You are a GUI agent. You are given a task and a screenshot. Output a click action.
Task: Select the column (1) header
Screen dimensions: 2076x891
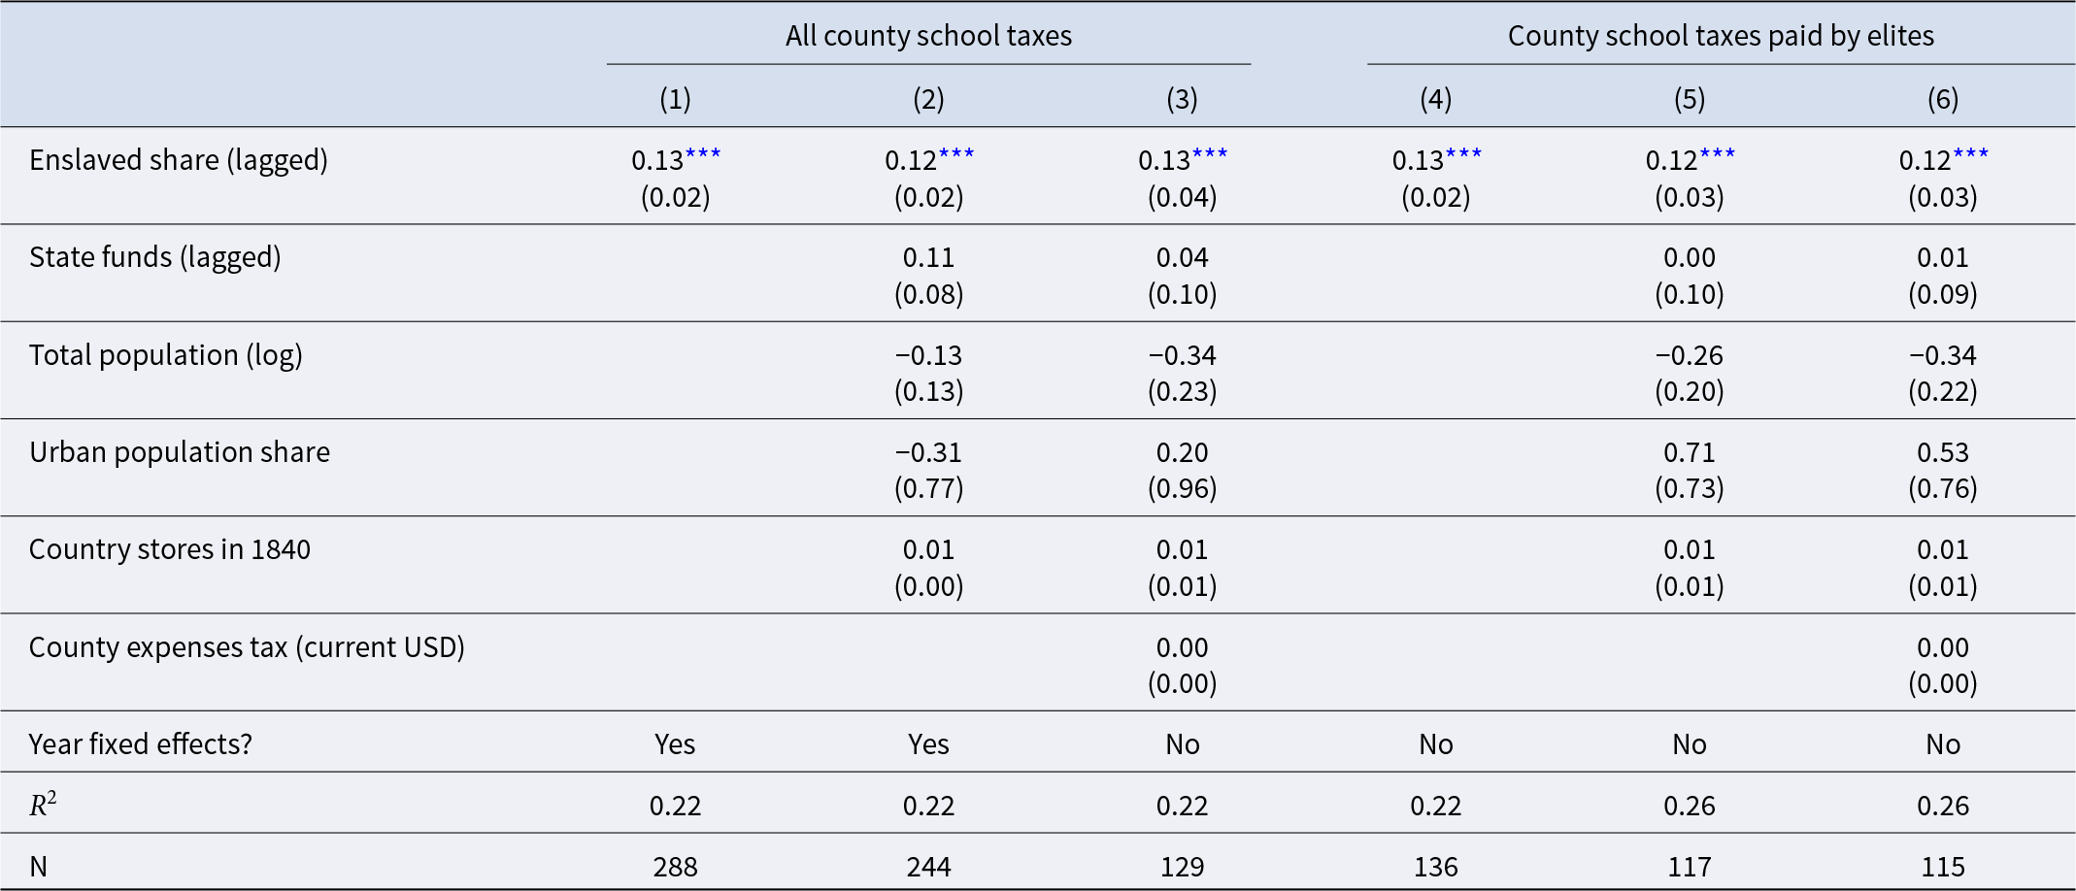[675, 98]
